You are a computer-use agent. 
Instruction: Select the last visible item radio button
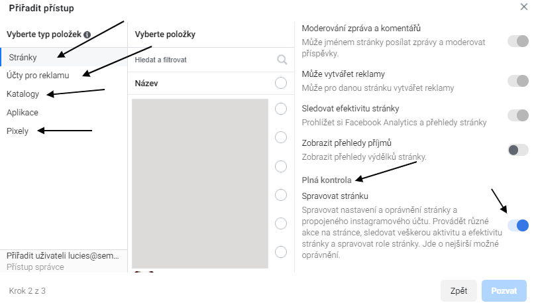(x=281, y=252)
